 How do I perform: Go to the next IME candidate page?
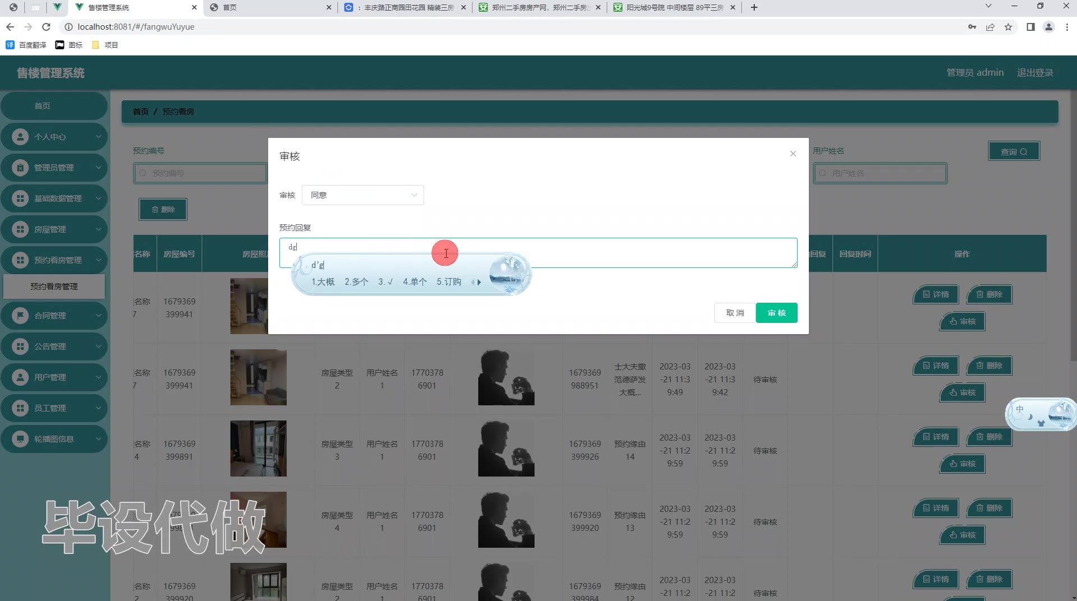tap(480, 283)
